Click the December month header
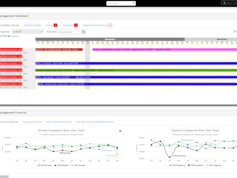The height and width of the screenshot is (178, 237). [211, 39]
